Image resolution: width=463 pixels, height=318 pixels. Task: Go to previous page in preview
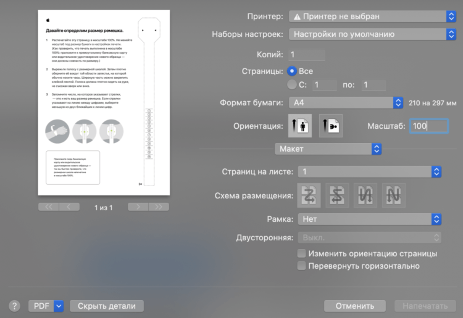pos(69,207)
